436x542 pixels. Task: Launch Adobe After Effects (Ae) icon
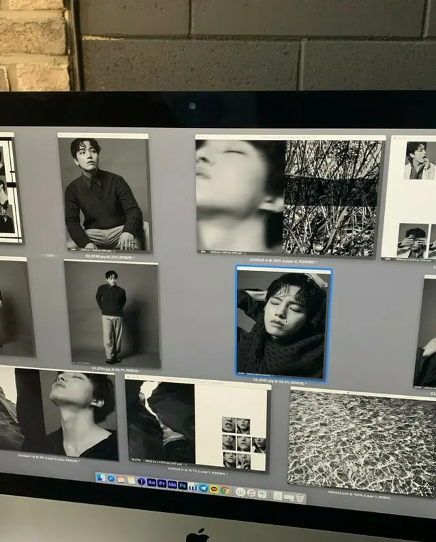coord(152,483)
